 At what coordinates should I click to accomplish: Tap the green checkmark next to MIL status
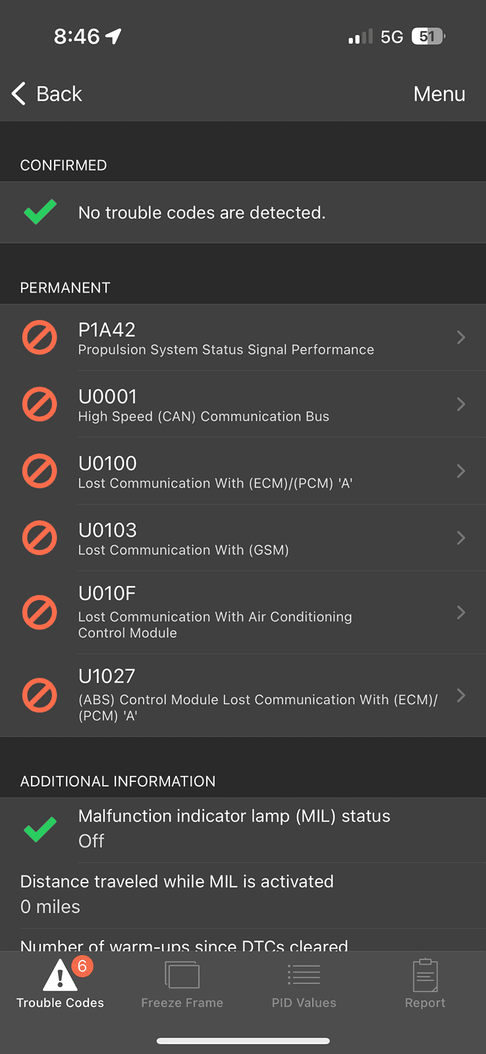point(40,829)
